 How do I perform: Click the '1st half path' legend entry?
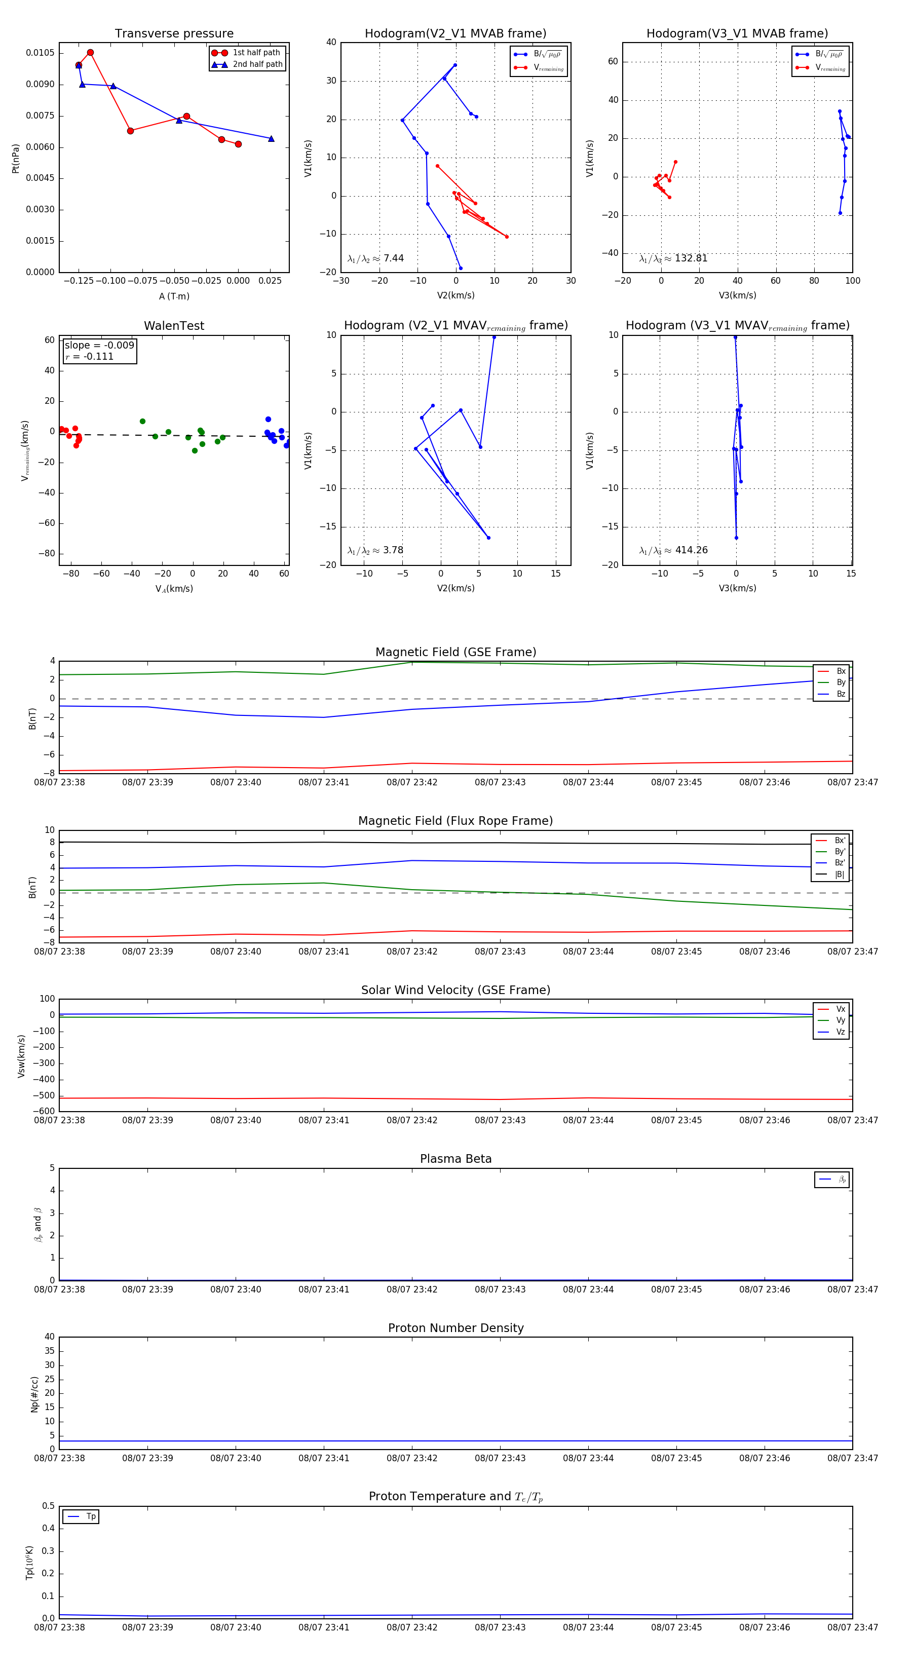pos(247,53)
